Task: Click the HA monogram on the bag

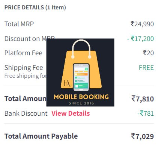Action: pos(67,83)
